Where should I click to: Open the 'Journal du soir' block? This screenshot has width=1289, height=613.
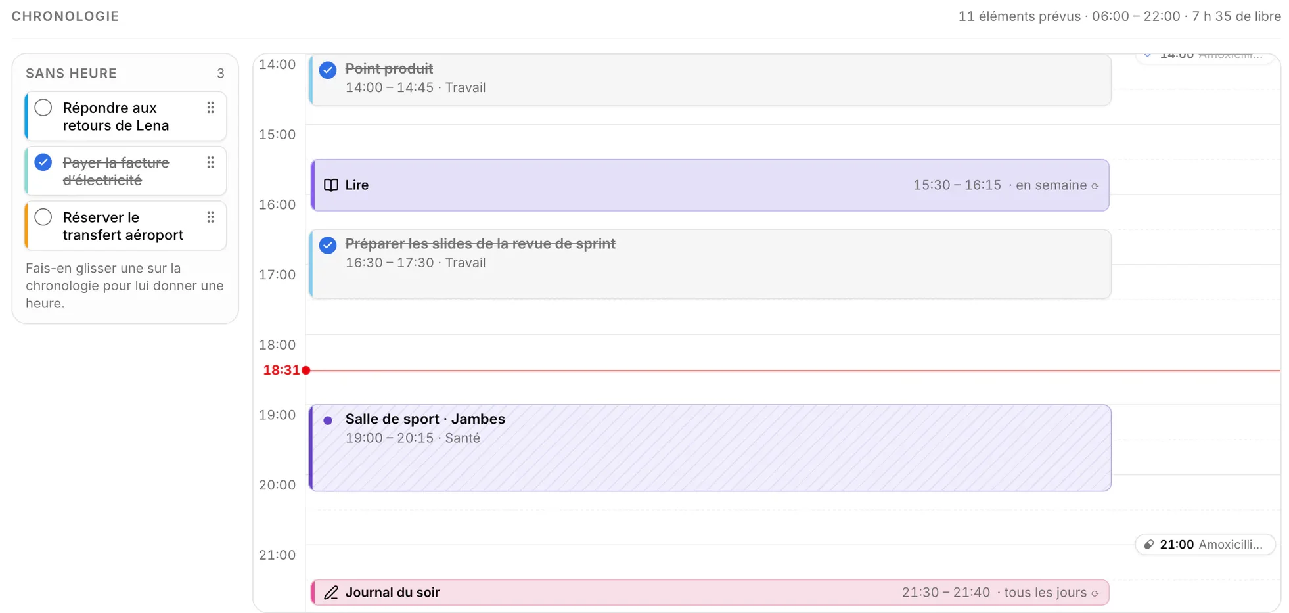[x=710, y=593]
